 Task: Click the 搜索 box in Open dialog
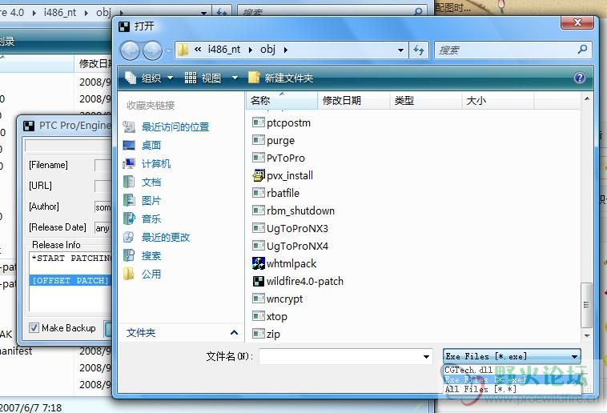(x=507, y=50)
